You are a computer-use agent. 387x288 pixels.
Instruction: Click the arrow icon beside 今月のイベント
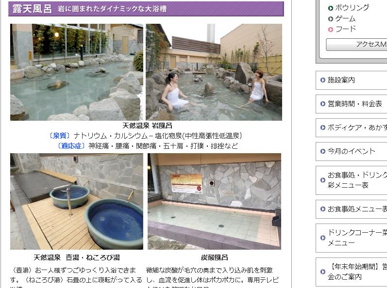coord(322,151)
